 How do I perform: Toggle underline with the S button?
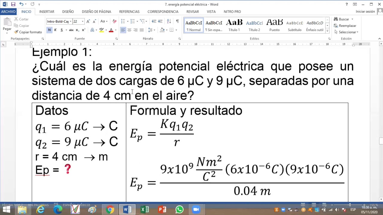[x=62, y=30]
